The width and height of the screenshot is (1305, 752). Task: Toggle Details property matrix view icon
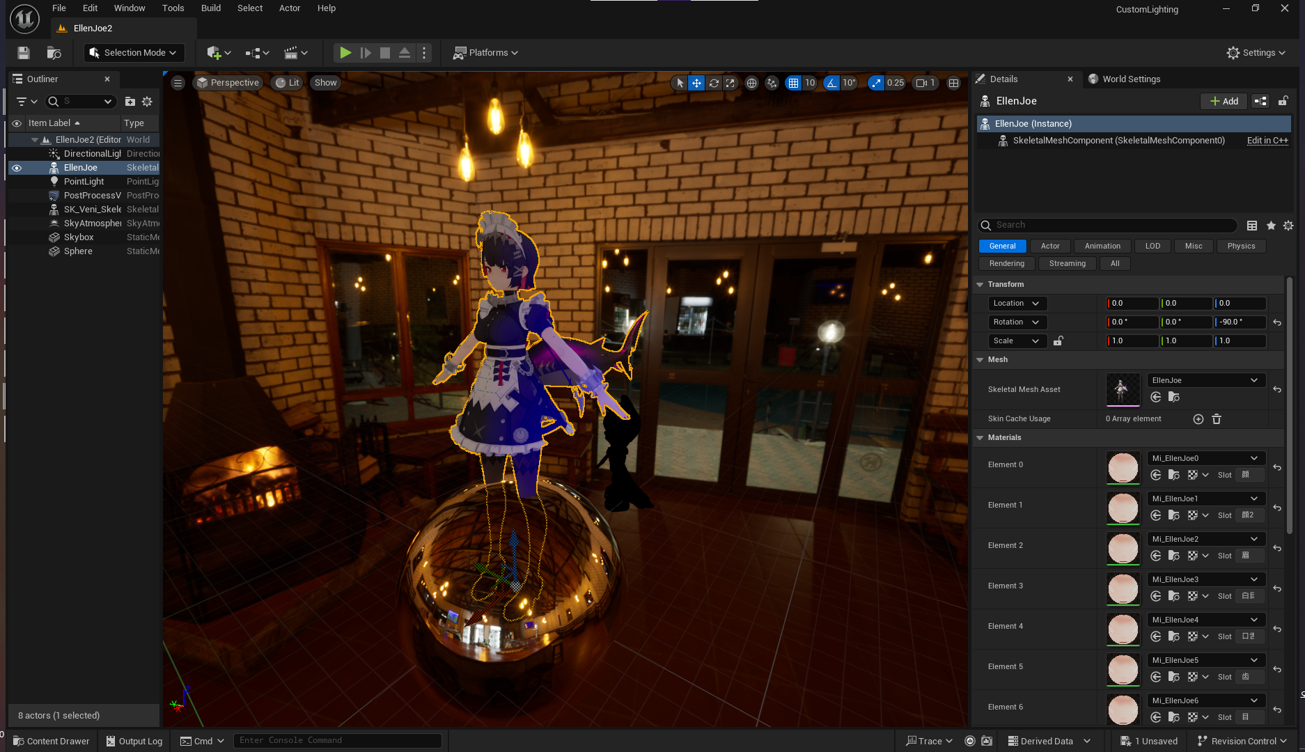(x=1252, y=226)
